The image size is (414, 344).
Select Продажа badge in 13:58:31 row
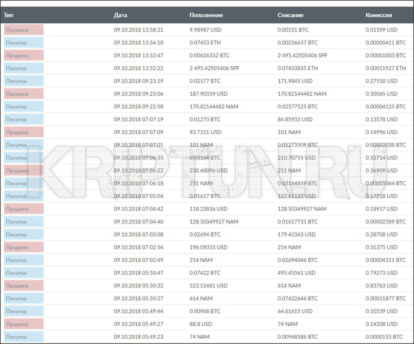point(24,30)
